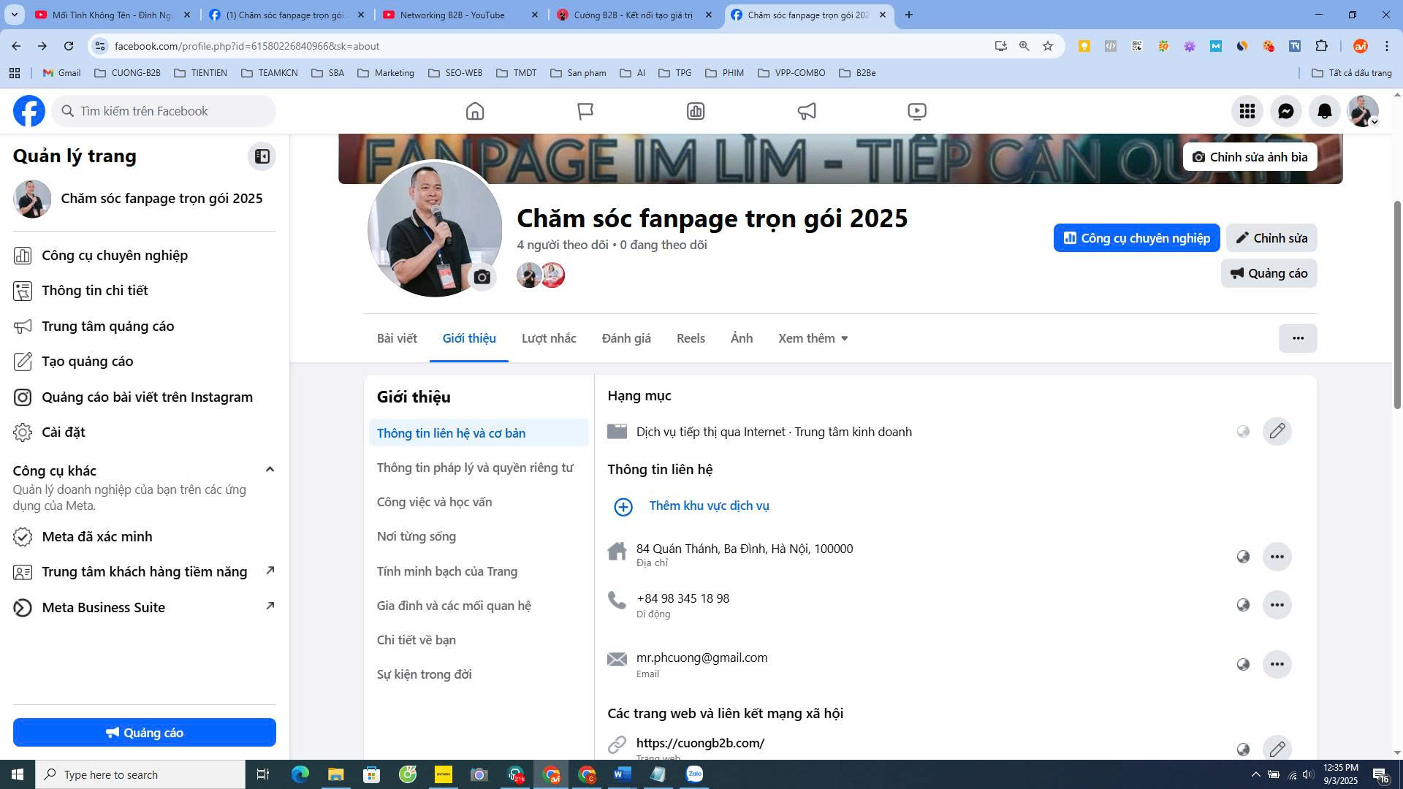
Task: Switch to the Lượt nhắc tab
Action: coord(549,338)
